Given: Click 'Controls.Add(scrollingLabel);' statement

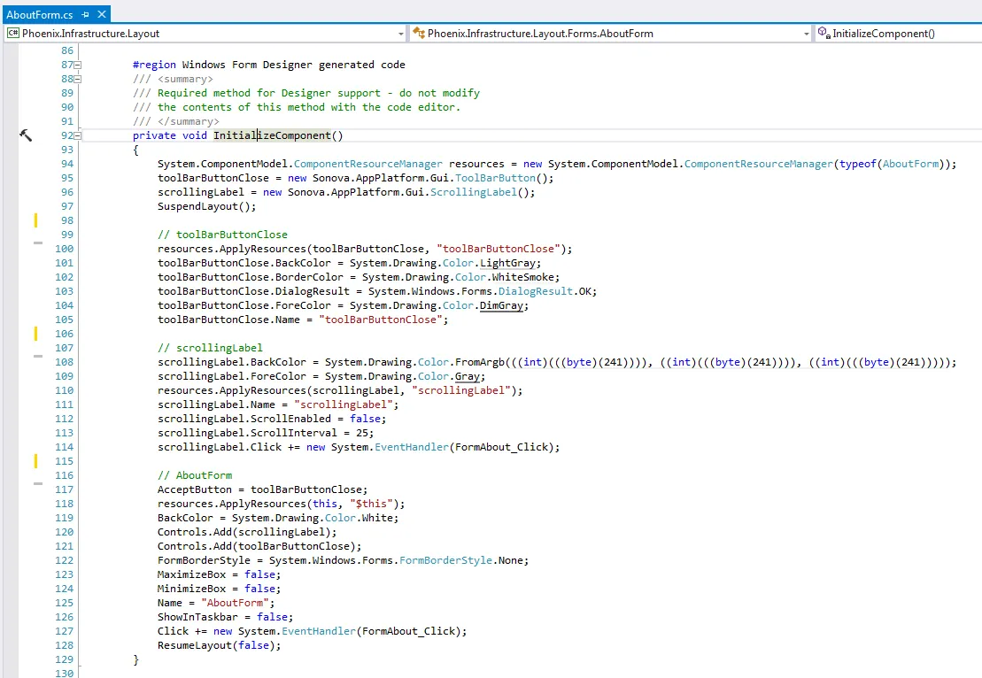Looking at the screenshot, I should click(247, 532).
